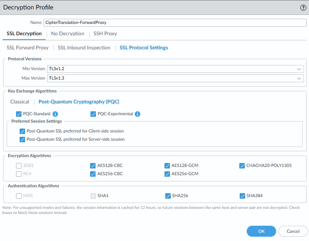Click the PQC-Standard info icon
Screen dimensions: 309x241
pyautogui.click(x=55, y=114)
